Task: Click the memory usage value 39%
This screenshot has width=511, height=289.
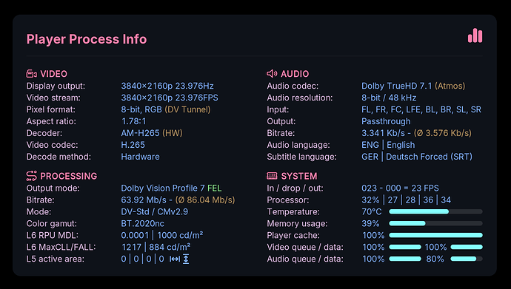Action: point(370,224)
